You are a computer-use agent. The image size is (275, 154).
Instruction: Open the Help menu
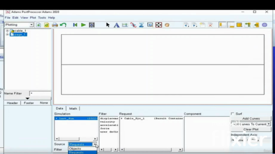pos(52,18)
